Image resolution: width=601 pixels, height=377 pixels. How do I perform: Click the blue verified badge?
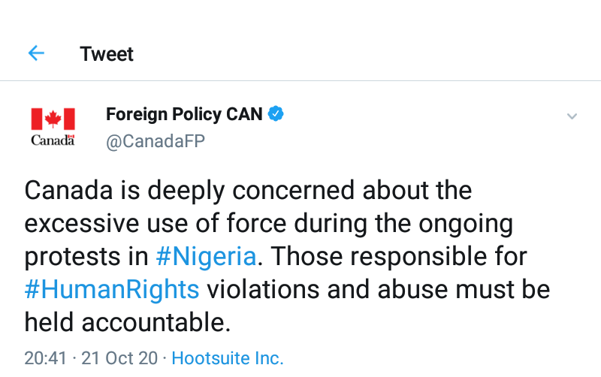click(276, 114)
